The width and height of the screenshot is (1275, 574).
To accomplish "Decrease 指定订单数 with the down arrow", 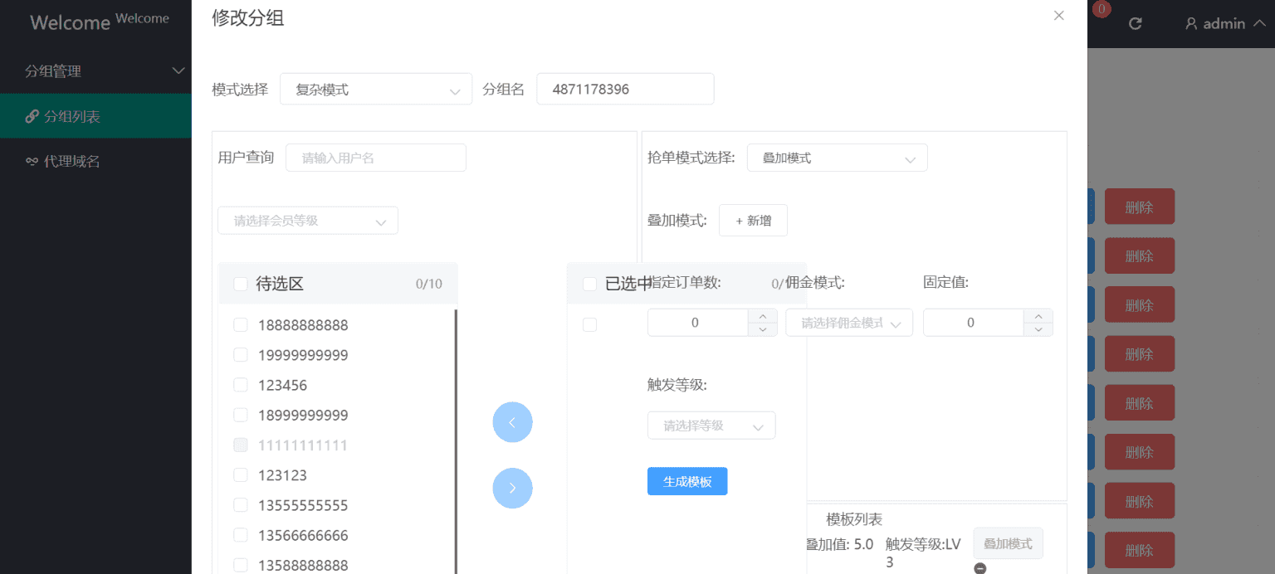I will point(762,329).
